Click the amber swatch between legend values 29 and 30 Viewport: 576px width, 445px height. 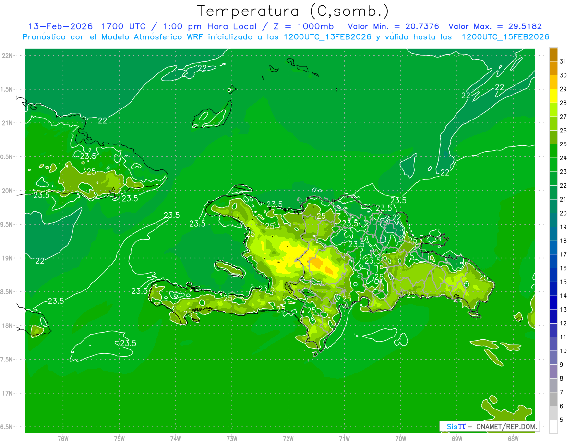tap(553, 82)
